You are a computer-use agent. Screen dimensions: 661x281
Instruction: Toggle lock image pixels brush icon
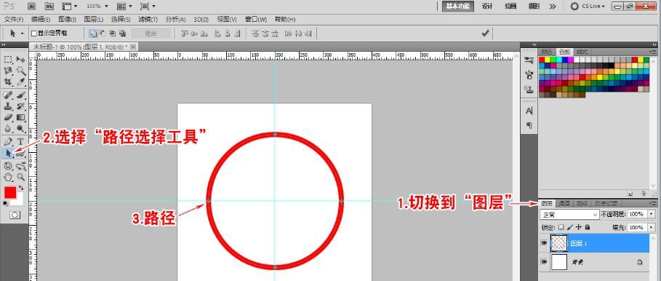(570, 227)
